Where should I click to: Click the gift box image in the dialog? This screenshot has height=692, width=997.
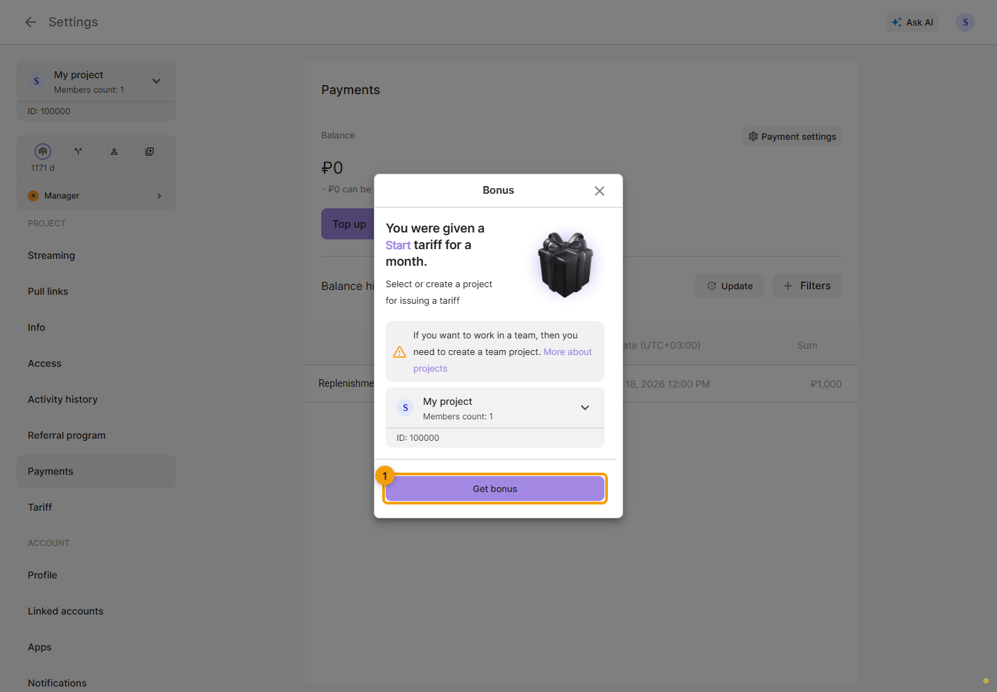pyautogui.click(x=566, y=264)
